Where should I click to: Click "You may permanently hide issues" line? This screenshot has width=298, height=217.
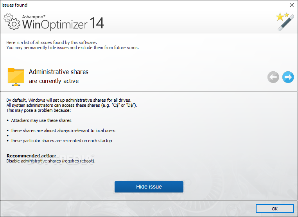(x=72, y=48)
